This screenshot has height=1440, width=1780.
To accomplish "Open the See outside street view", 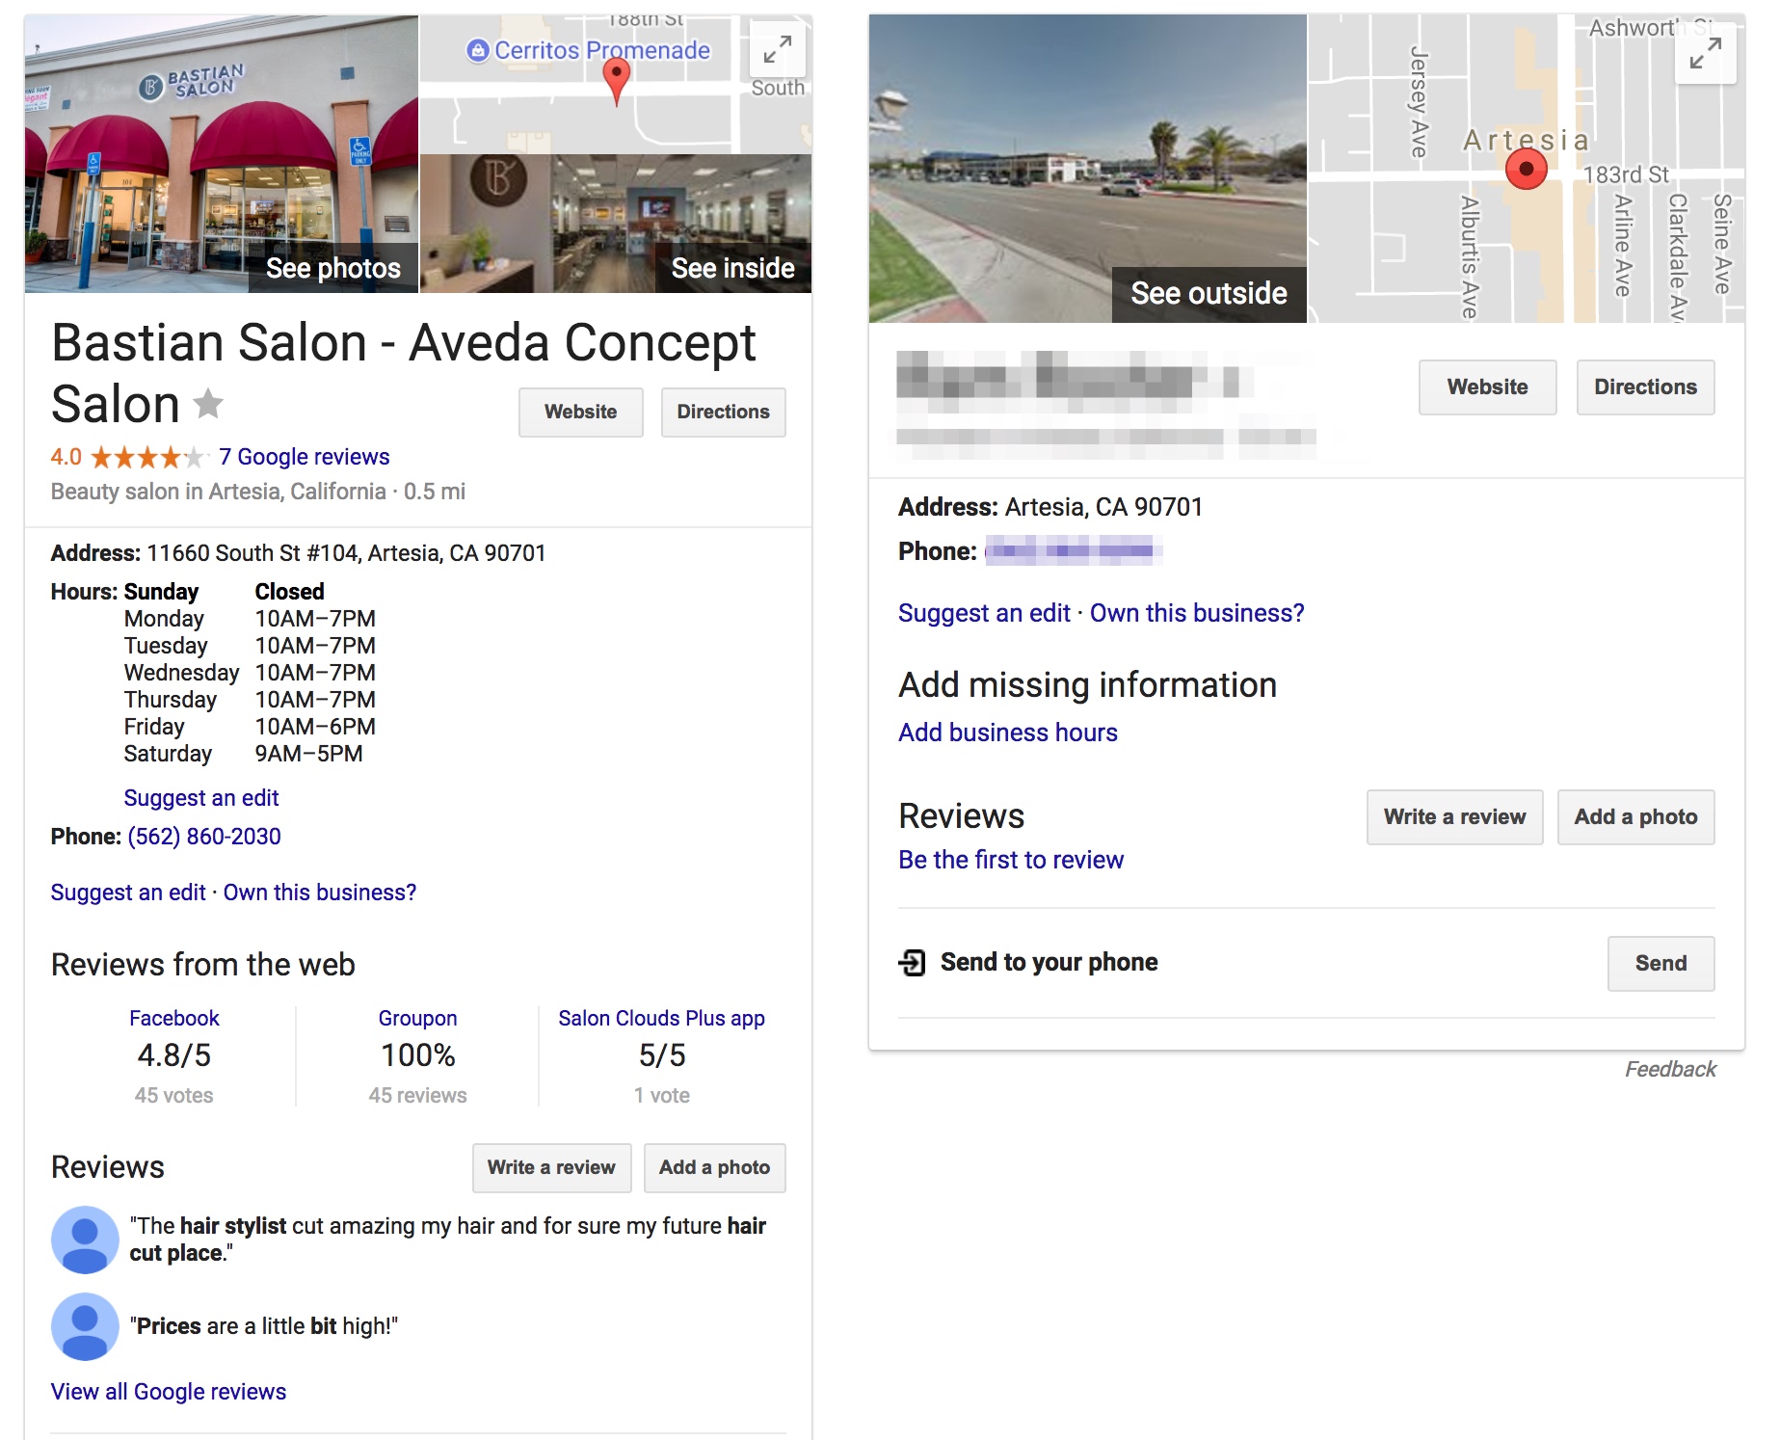I will [1087, 169].
